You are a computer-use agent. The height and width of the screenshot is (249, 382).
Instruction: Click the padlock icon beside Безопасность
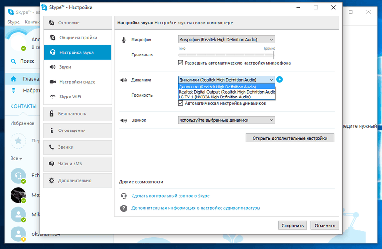tap(52, 113)
